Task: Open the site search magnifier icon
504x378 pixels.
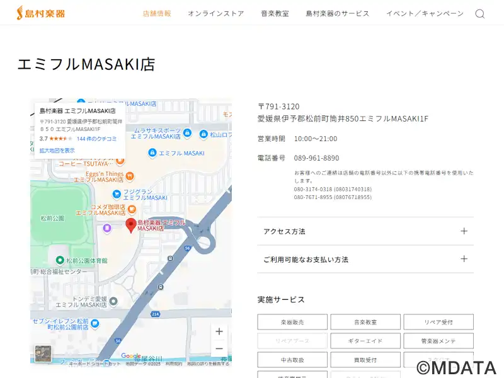Action: (480, 14)
